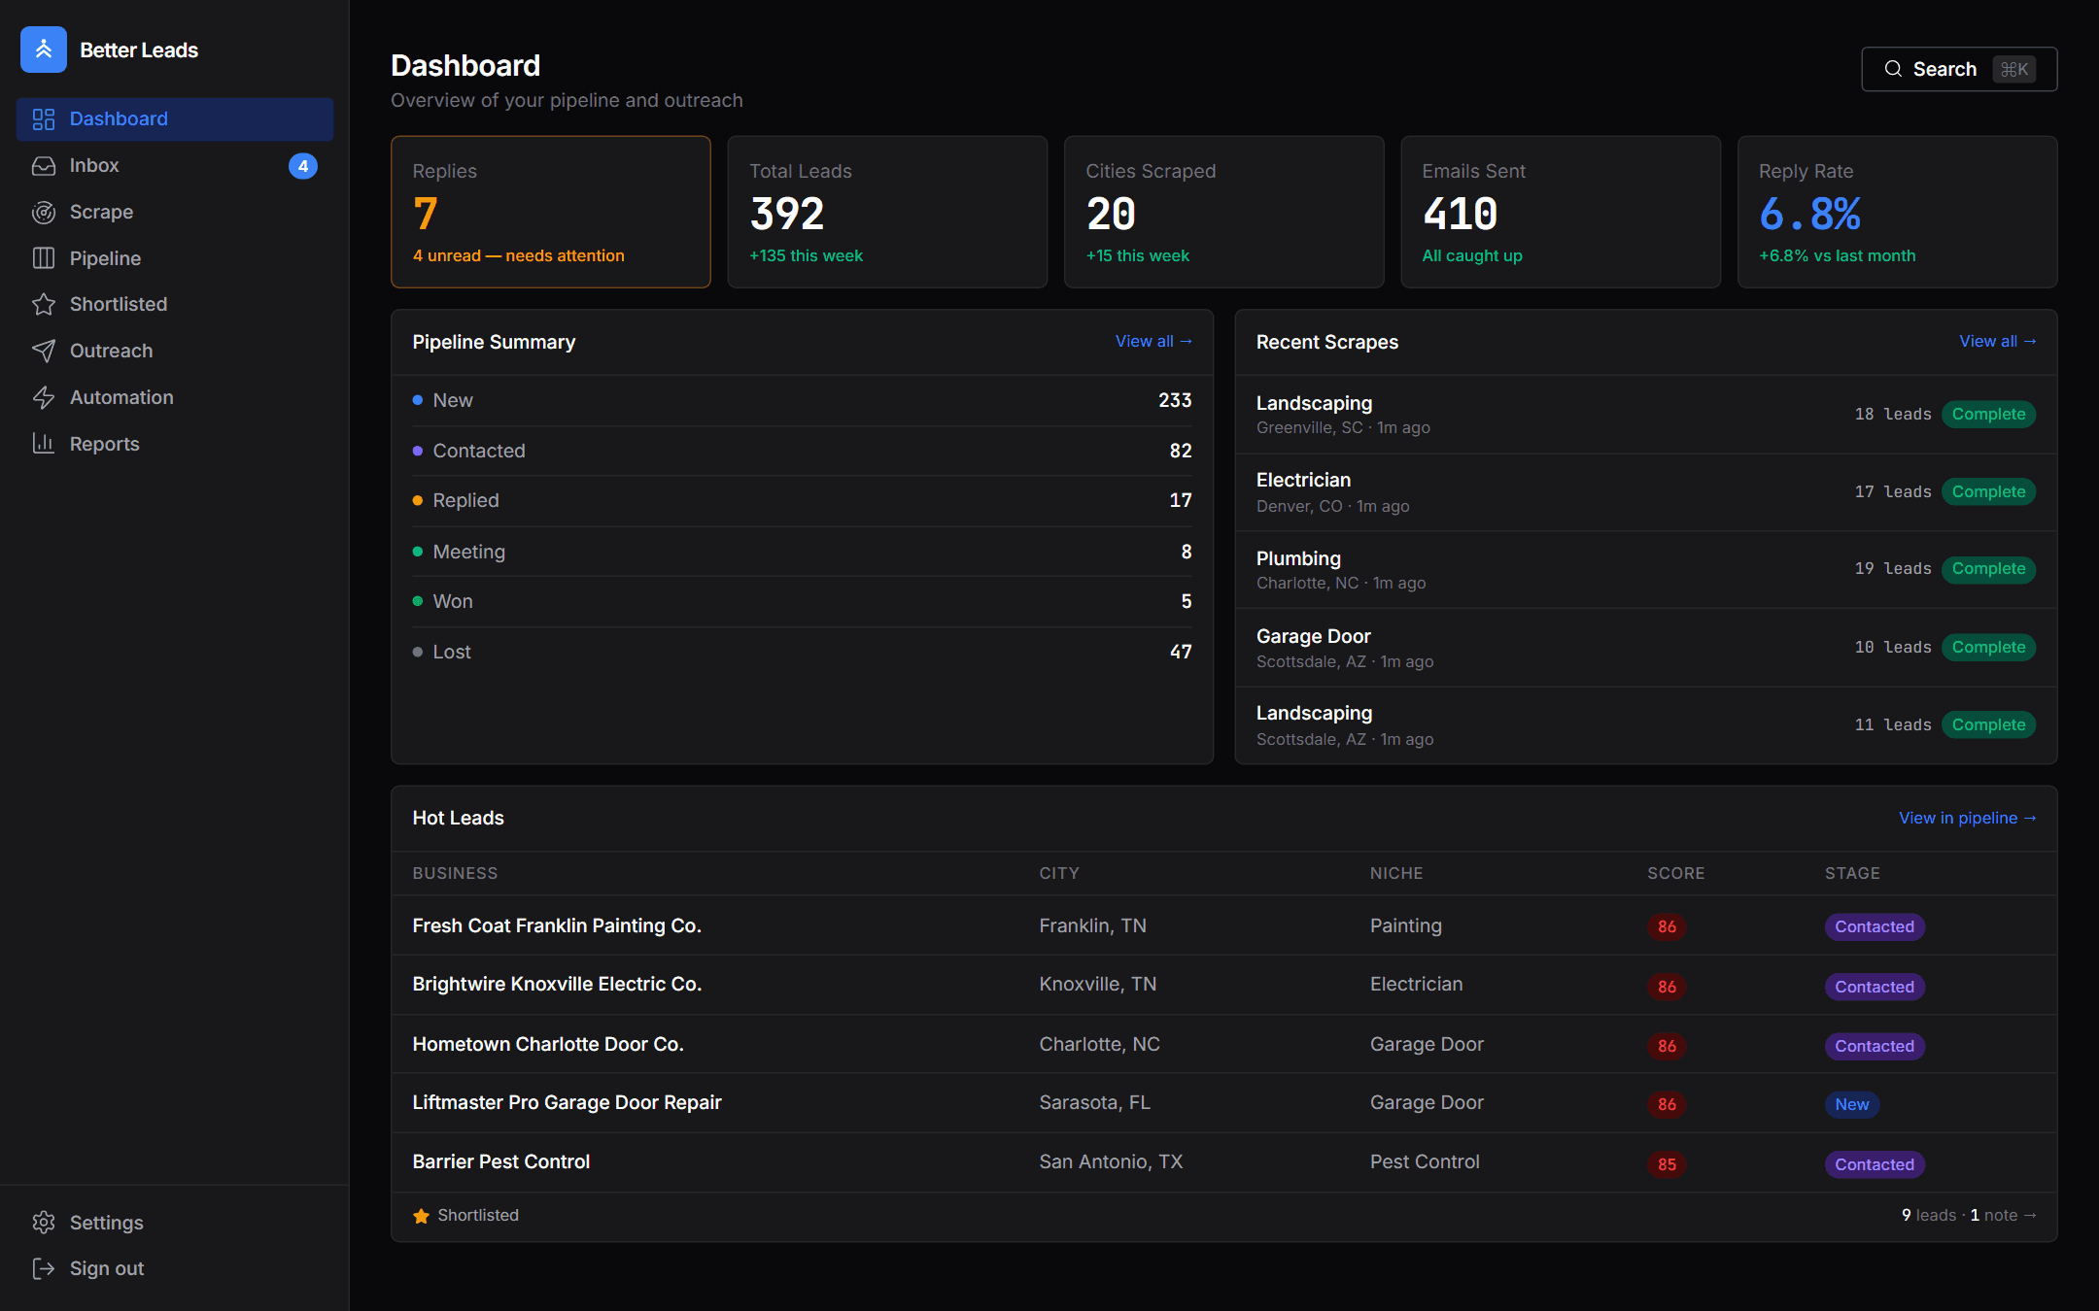Select the Won pipeline stage row
This screenshot has height=1311, width=2099.
[802, 601]
